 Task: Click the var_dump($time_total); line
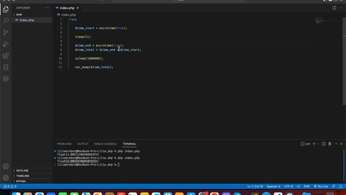point(94,67)
